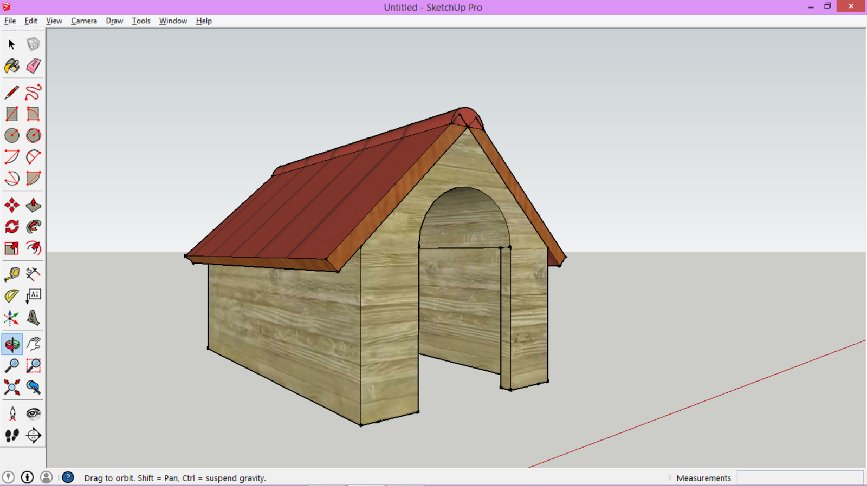
Task: Click the Zoom Extents tool
Action: point(12,387)
